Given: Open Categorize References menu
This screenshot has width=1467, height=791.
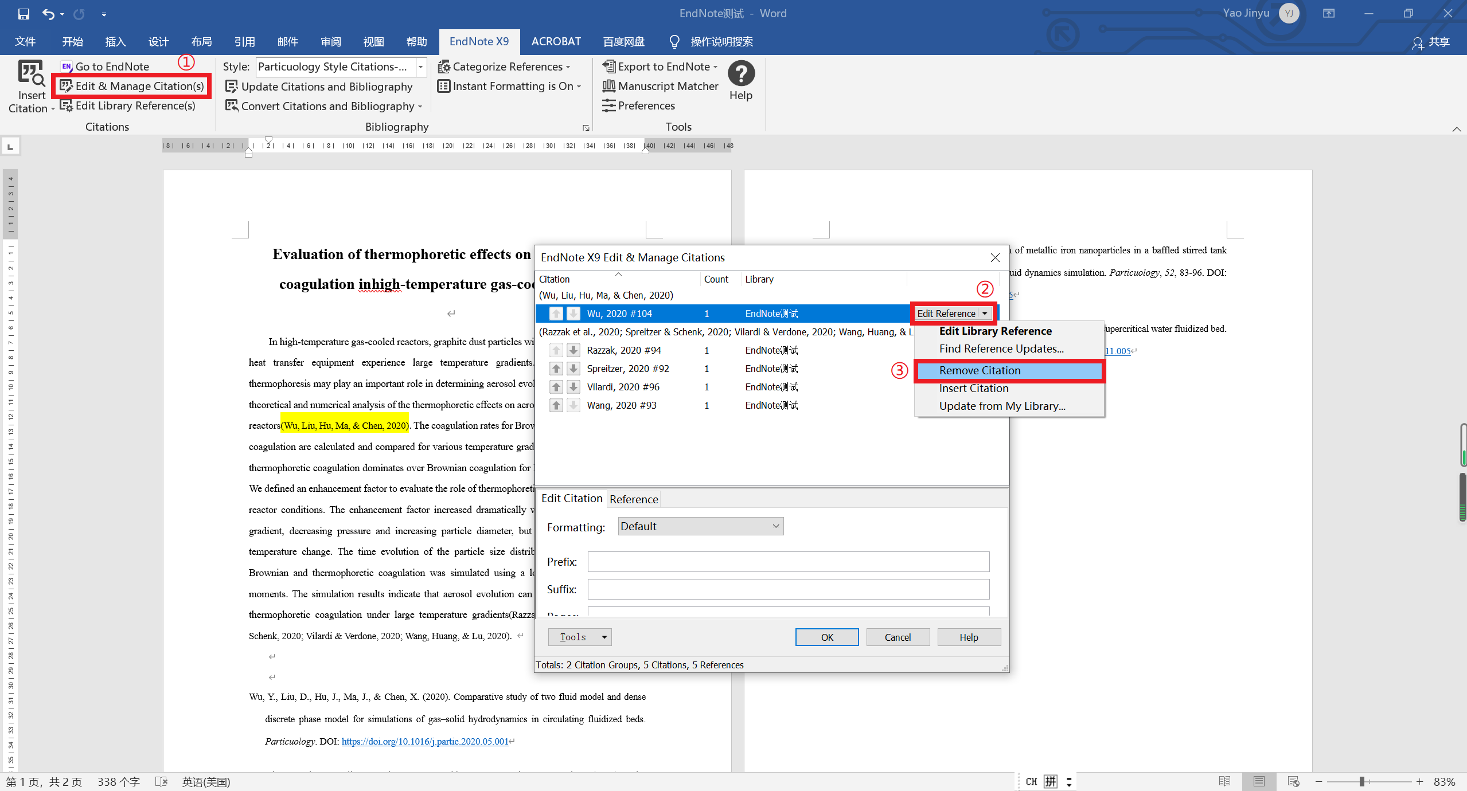Looking at the screenshot, I should [504, 66].
